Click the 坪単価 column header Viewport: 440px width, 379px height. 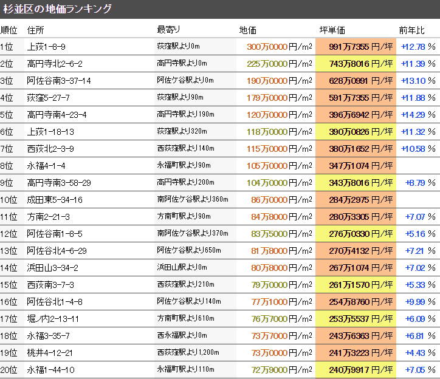click(332, 30)
